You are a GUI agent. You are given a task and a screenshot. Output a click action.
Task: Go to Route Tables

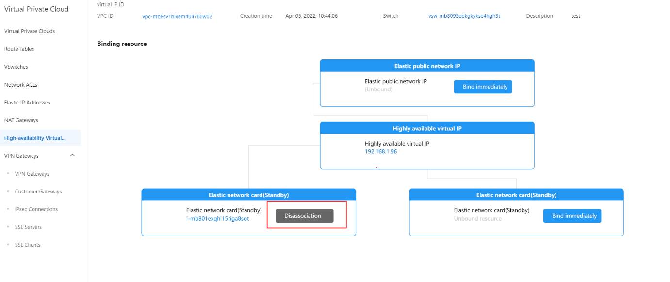coord(19,49)
